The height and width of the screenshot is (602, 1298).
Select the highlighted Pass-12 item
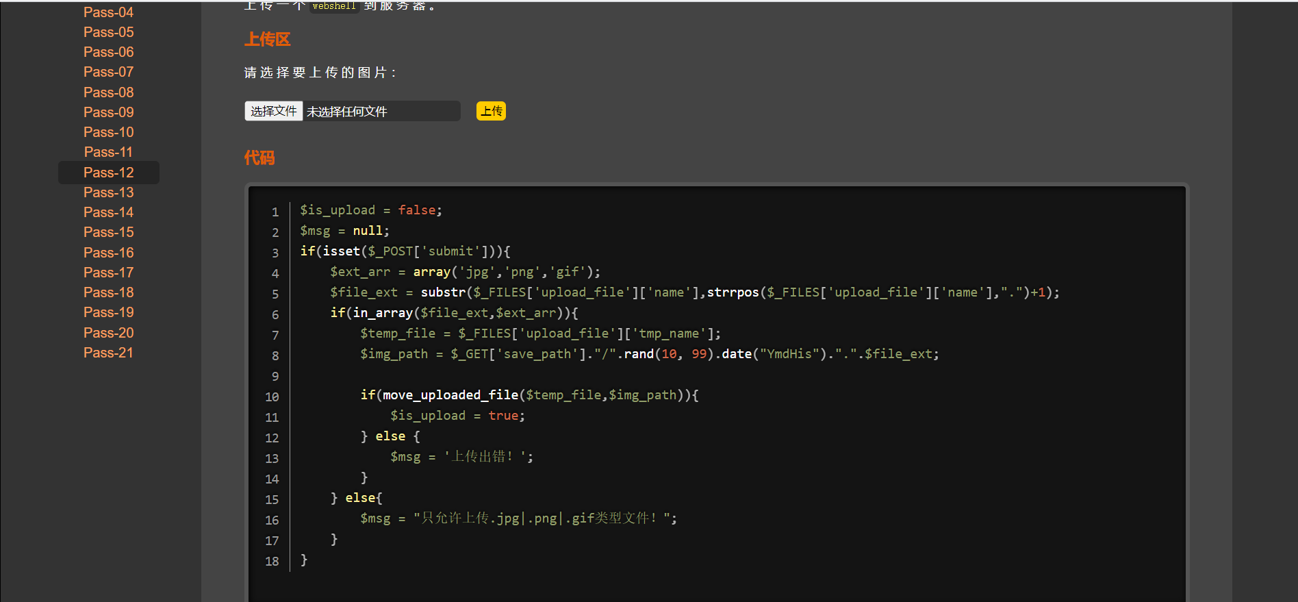[x=108, y=173]
